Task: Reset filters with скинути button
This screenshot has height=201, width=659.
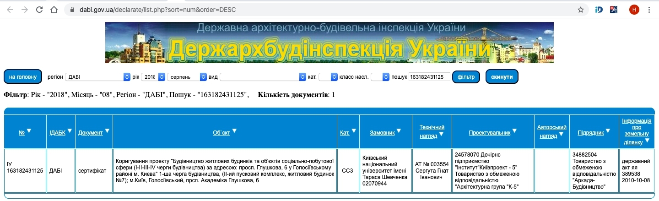Action: pyautogui.click(x=502, y=77)
